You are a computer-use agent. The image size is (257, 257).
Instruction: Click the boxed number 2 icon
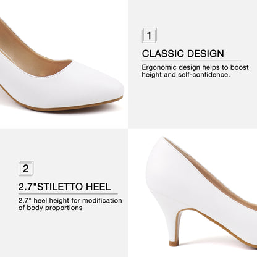coord(26,169)
